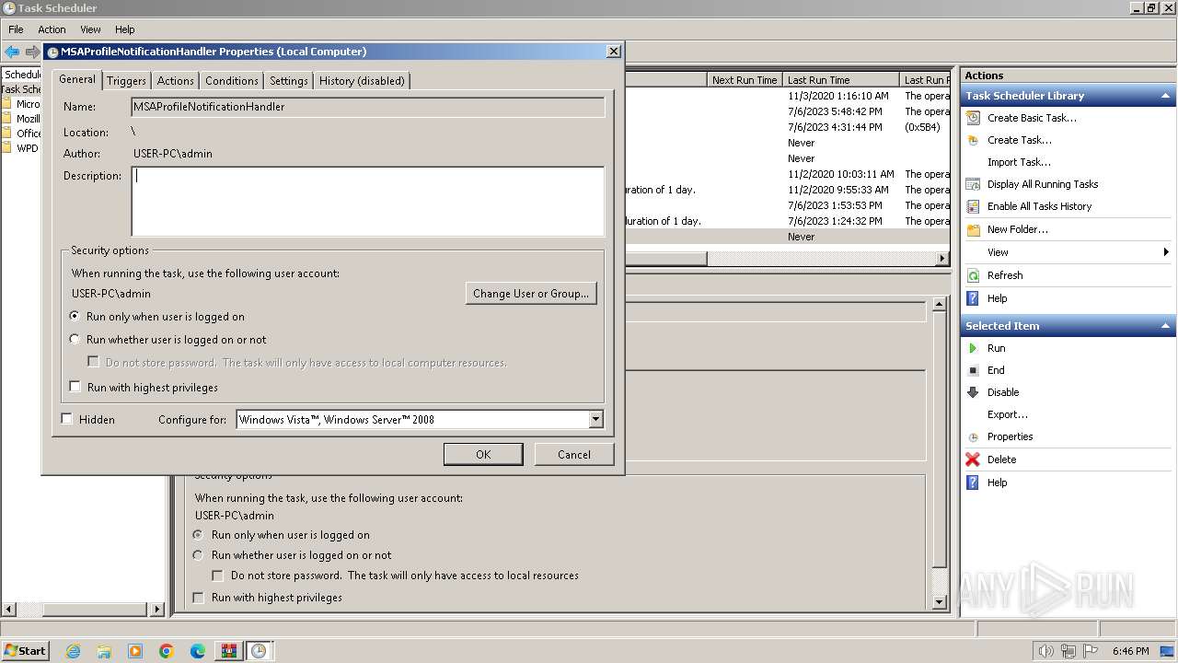Screen dimensions: 1178x663
Task: Switch to the Actions tab in dialog
Action: pyautogui.click(x=175, y=81)
